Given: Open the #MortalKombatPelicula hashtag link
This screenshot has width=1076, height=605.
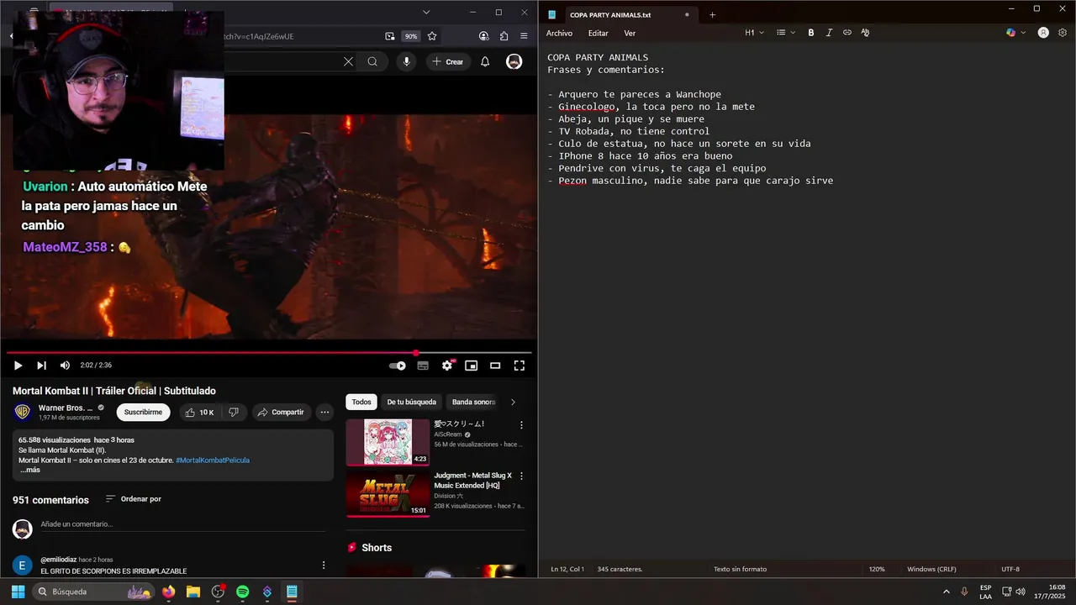Looking at the screenshot, I should (x=213, y=460).
